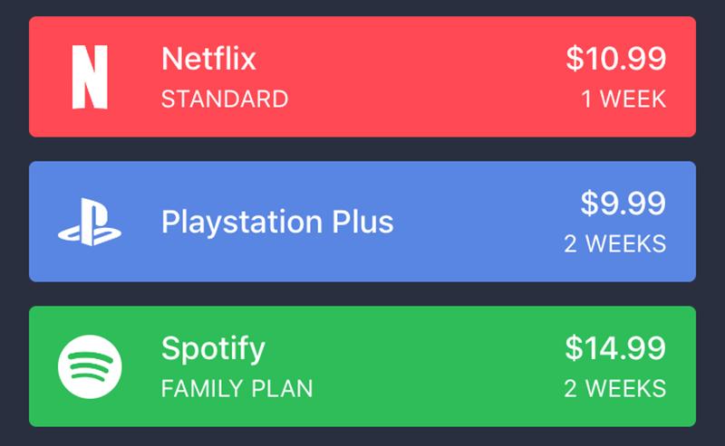Open the Spotify subscription title
This screenshot has height=446, width=725.
tap(213, 348)
